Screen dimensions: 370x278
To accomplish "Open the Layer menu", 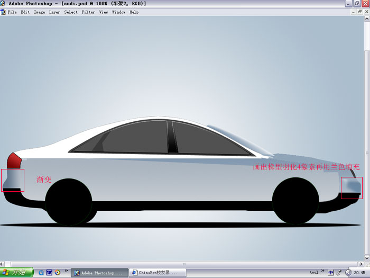I will point(54,12).
